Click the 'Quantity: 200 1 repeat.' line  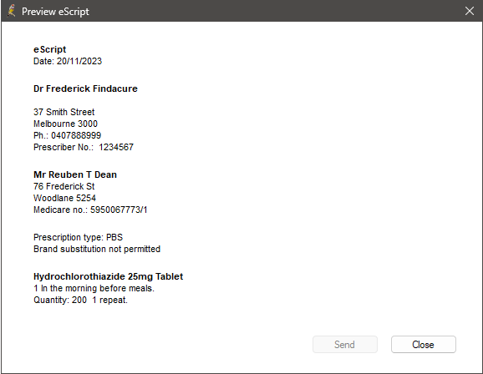(80, 300)
